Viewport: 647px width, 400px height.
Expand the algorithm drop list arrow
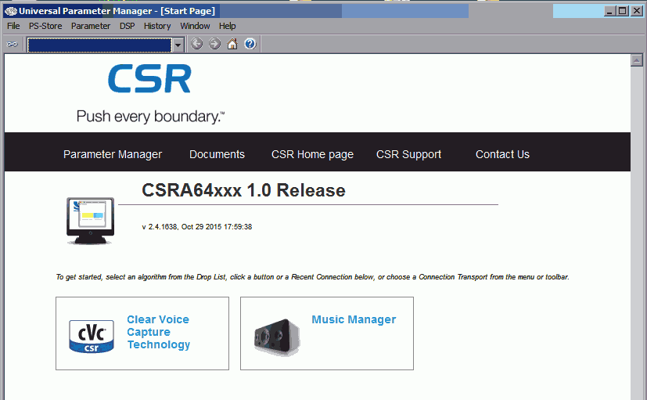(178, 45)
